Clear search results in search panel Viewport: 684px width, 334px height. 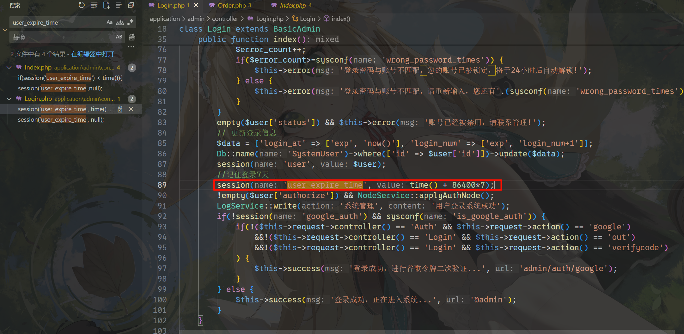pyautogui.click(x=94, y=5)
